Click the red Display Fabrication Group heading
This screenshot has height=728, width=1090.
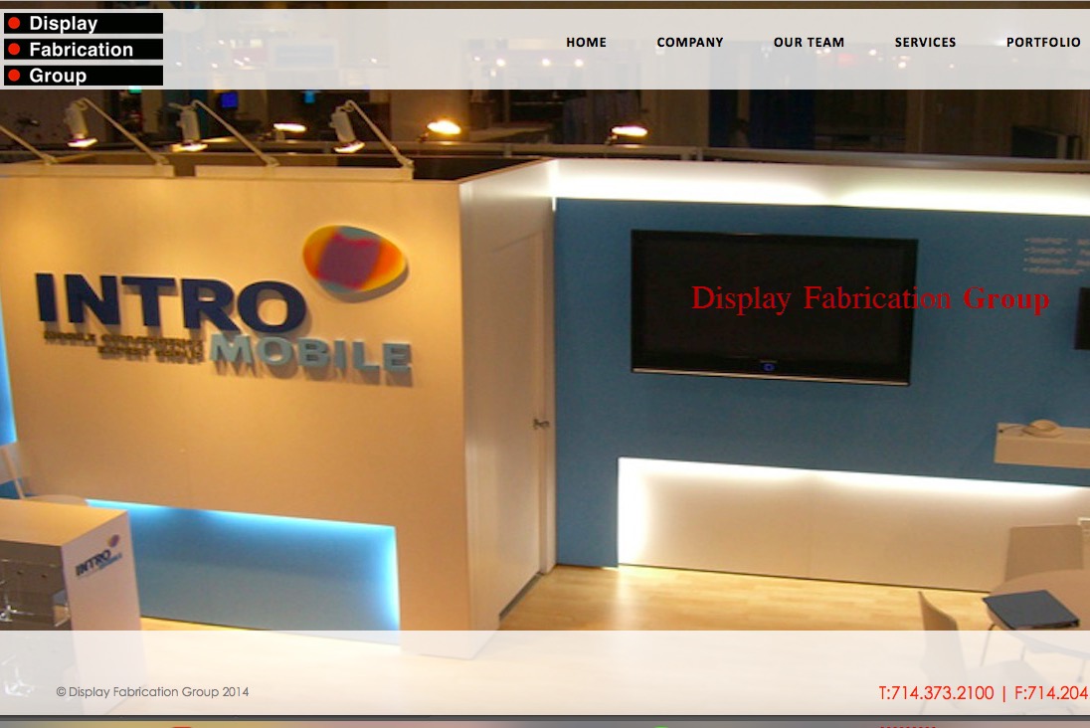pos(869,299)
